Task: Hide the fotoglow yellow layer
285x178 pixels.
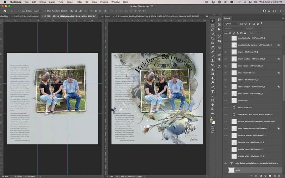Action: [226, 135]
